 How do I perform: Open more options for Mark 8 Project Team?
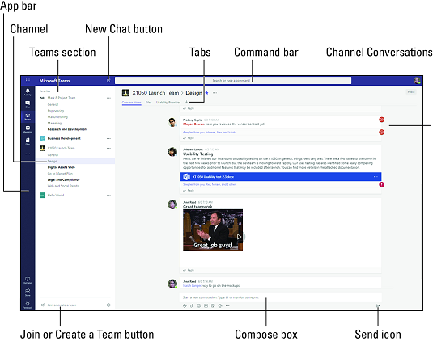pos(108,98)
